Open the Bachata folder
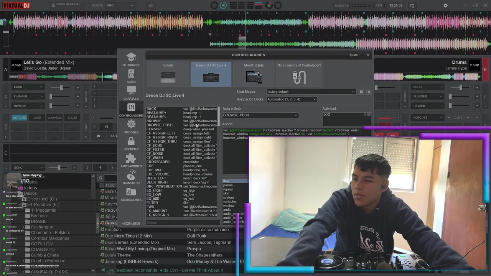491x276 pixels. click(x=39, y=216)
